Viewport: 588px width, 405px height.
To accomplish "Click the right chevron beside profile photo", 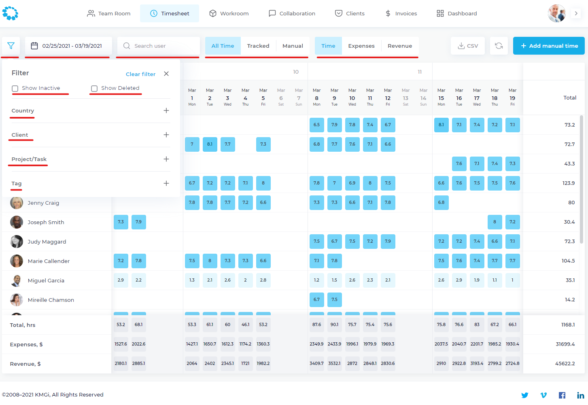I will tap(576, 13).
